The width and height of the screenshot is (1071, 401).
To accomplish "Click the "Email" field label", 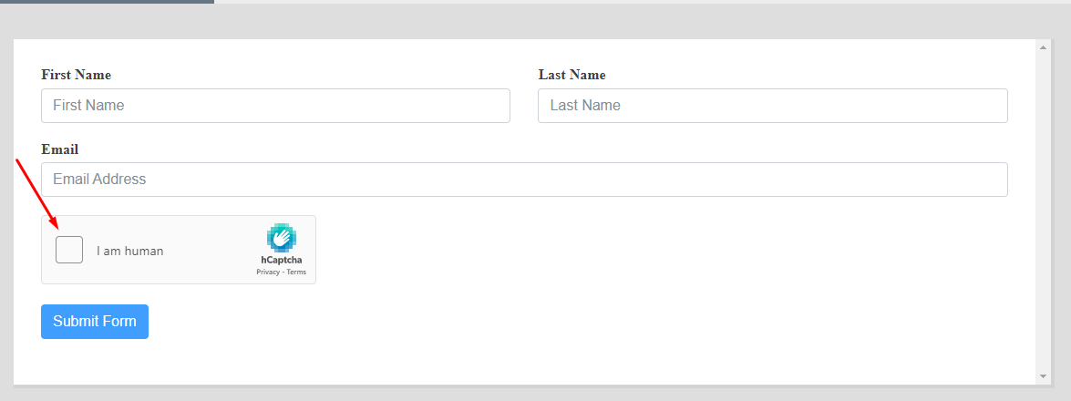I will point(60,149).
